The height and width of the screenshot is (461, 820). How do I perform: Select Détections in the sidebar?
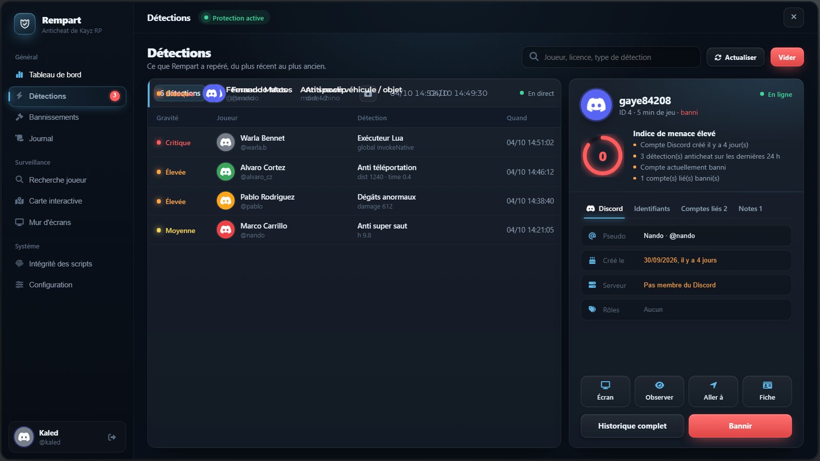click(67, 96)
